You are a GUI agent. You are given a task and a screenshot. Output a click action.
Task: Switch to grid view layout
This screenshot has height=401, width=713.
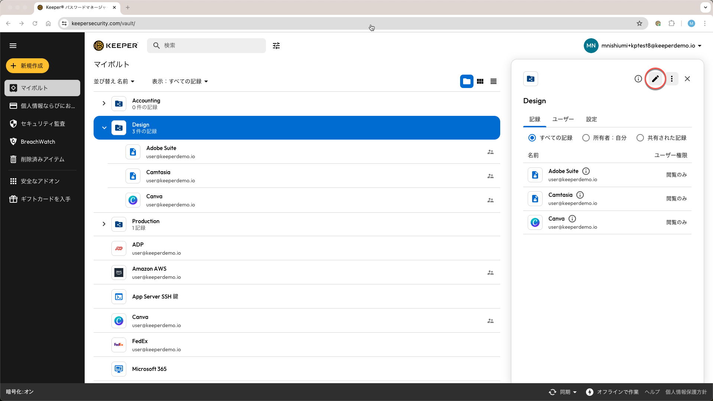coord(480,81)
